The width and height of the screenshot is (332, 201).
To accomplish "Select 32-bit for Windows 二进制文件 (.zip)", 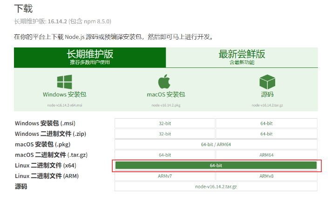I will pos(165,134).
